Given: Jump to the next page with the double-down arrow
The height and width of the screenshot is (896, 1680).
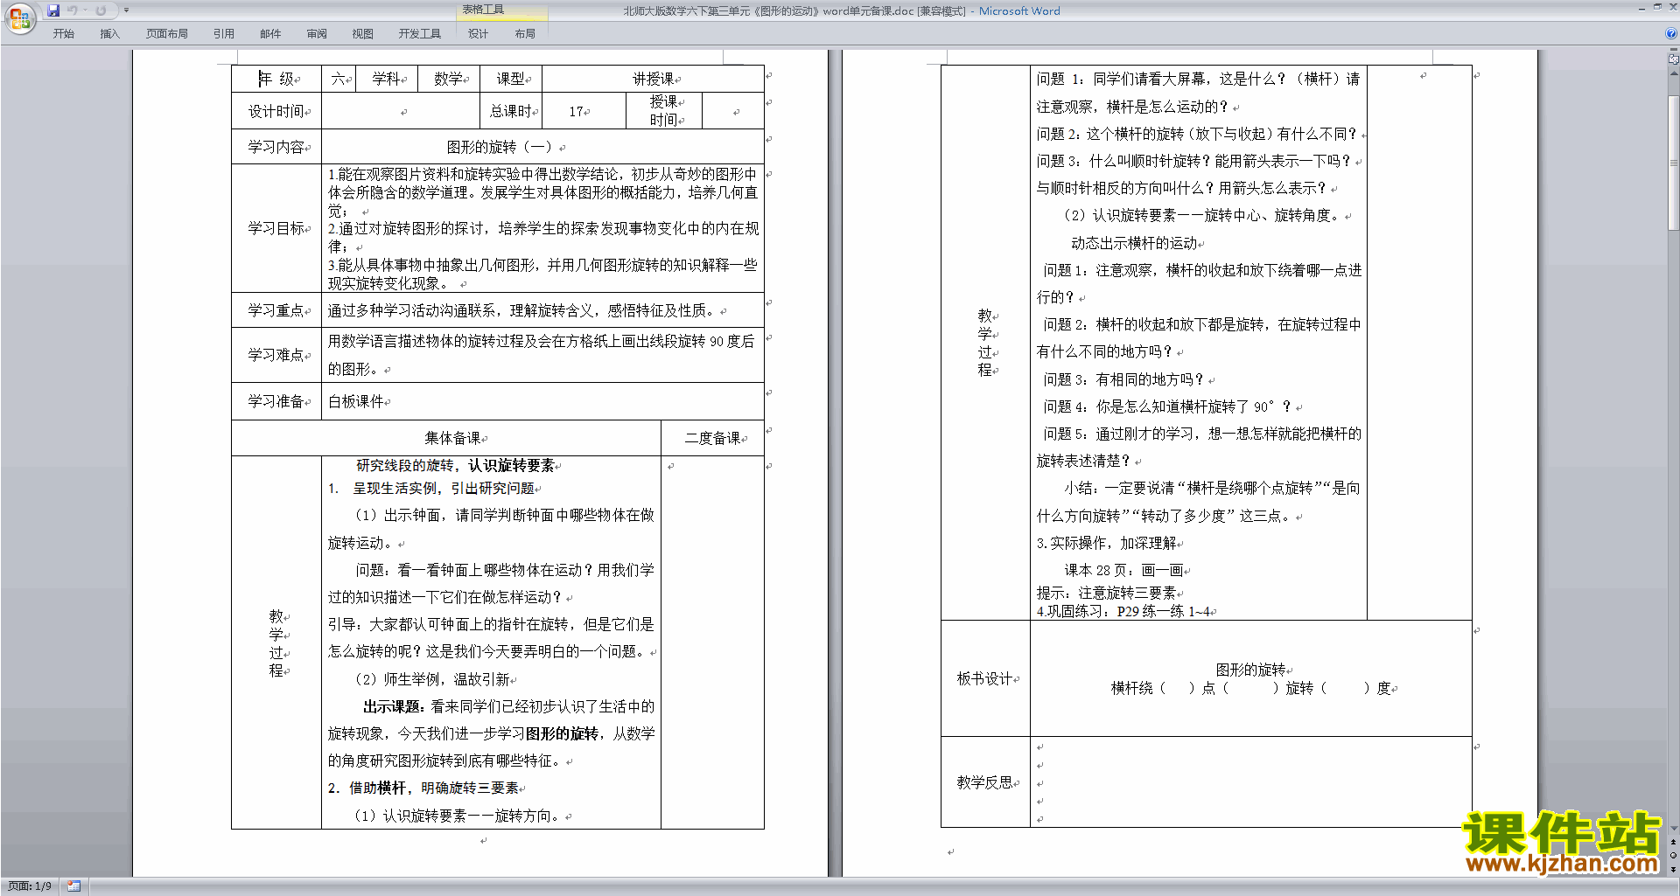Looking at the screenshot, I should 1674,869.
